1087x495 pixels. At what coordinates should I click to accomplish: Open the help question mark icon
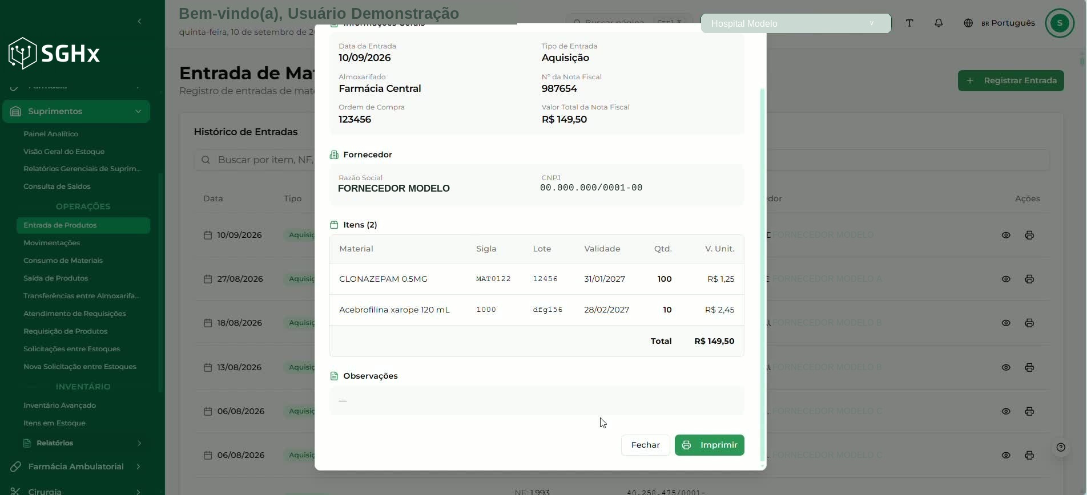tap(1061, 447)
